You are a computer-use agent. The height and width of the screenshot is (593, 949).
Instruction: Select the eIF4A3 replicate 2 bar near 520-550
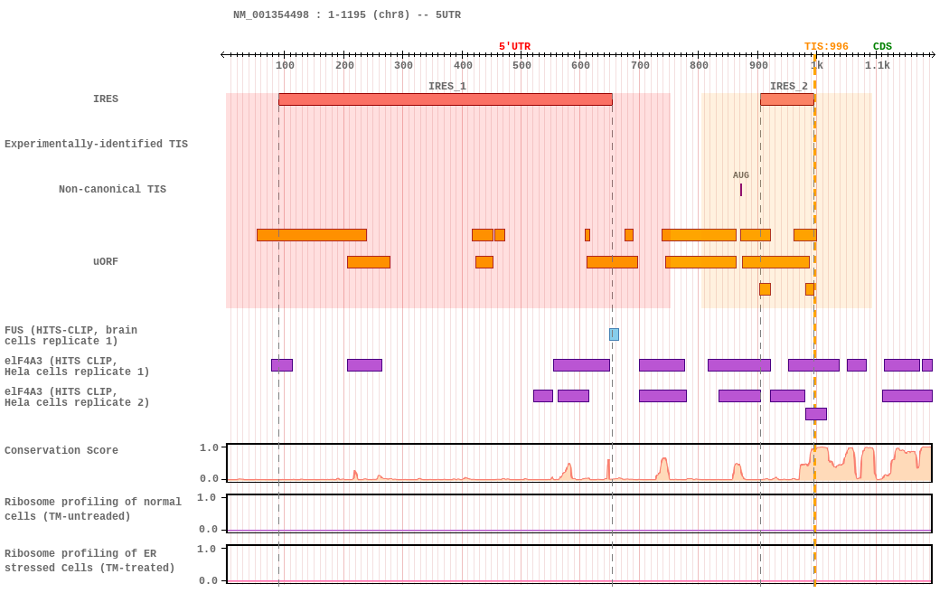point(543,396)
